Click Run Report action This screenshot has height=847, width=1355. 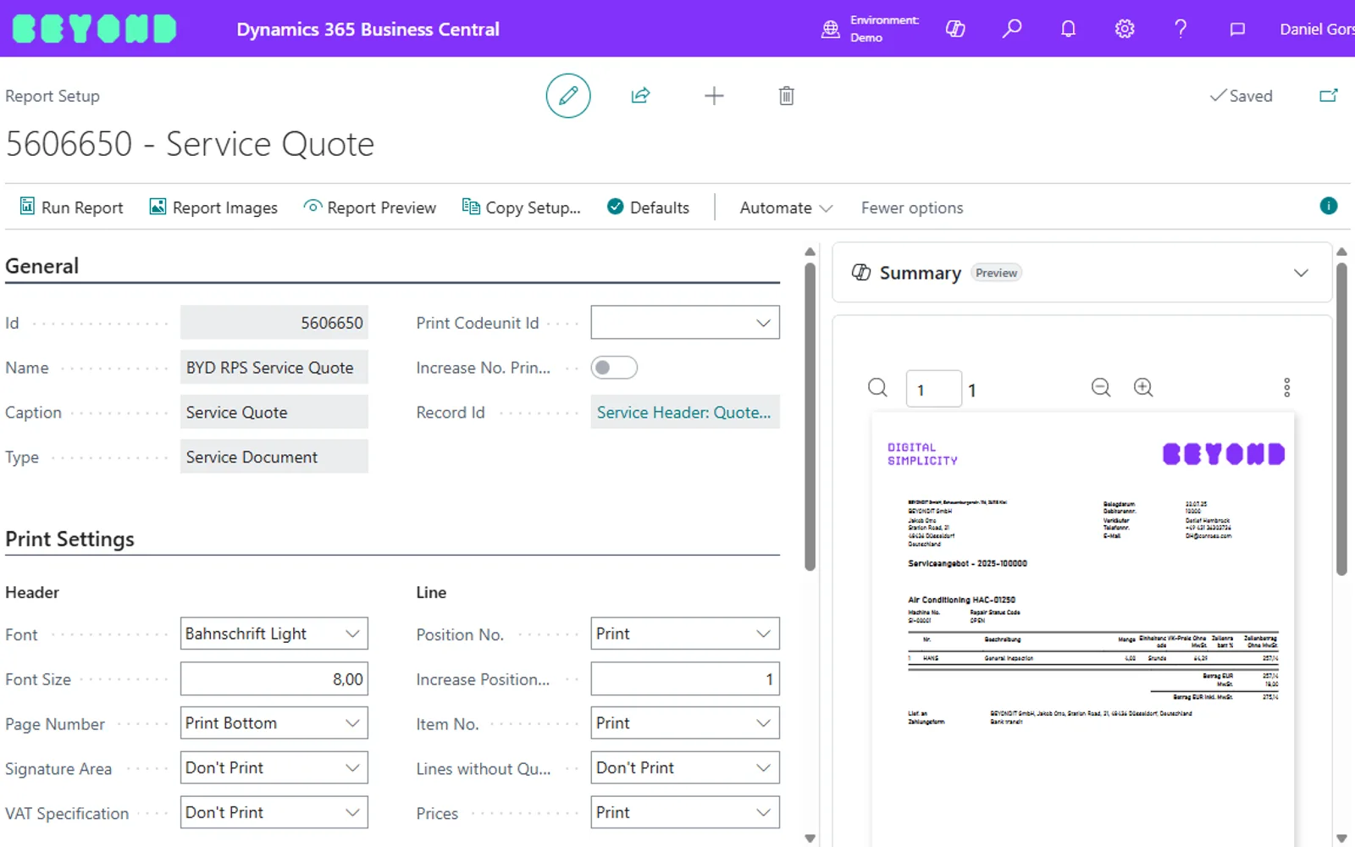[72, 208]
